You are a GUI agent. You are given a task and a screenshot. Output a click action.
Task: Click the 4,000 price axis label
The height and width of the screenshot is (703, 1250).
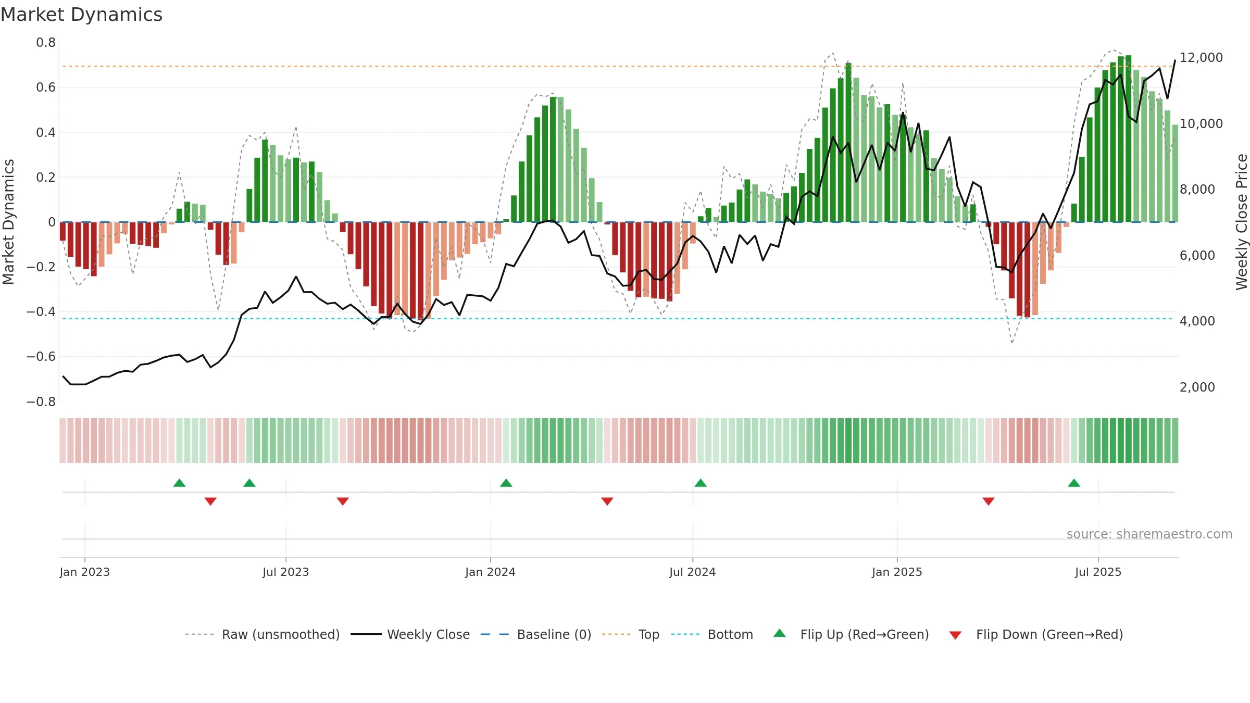[1197, 321]
